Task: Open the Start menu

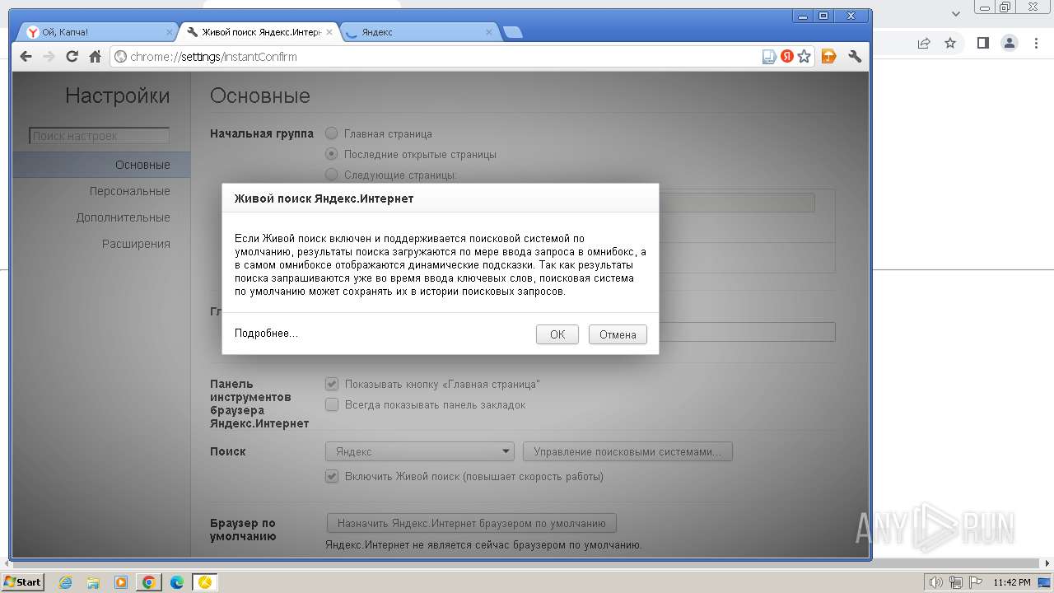Action: coord(22,582)
